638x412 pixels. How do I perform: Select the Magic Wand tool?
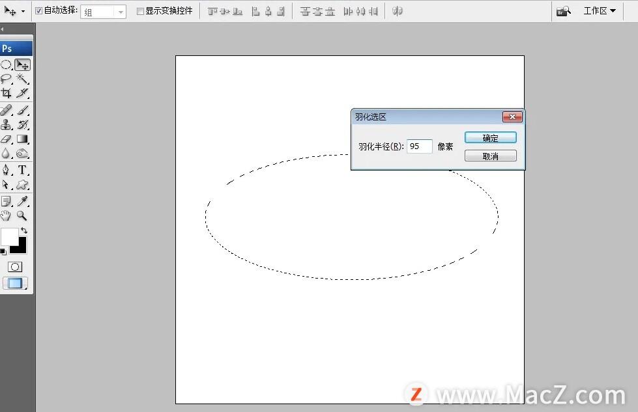coord(22,79)
